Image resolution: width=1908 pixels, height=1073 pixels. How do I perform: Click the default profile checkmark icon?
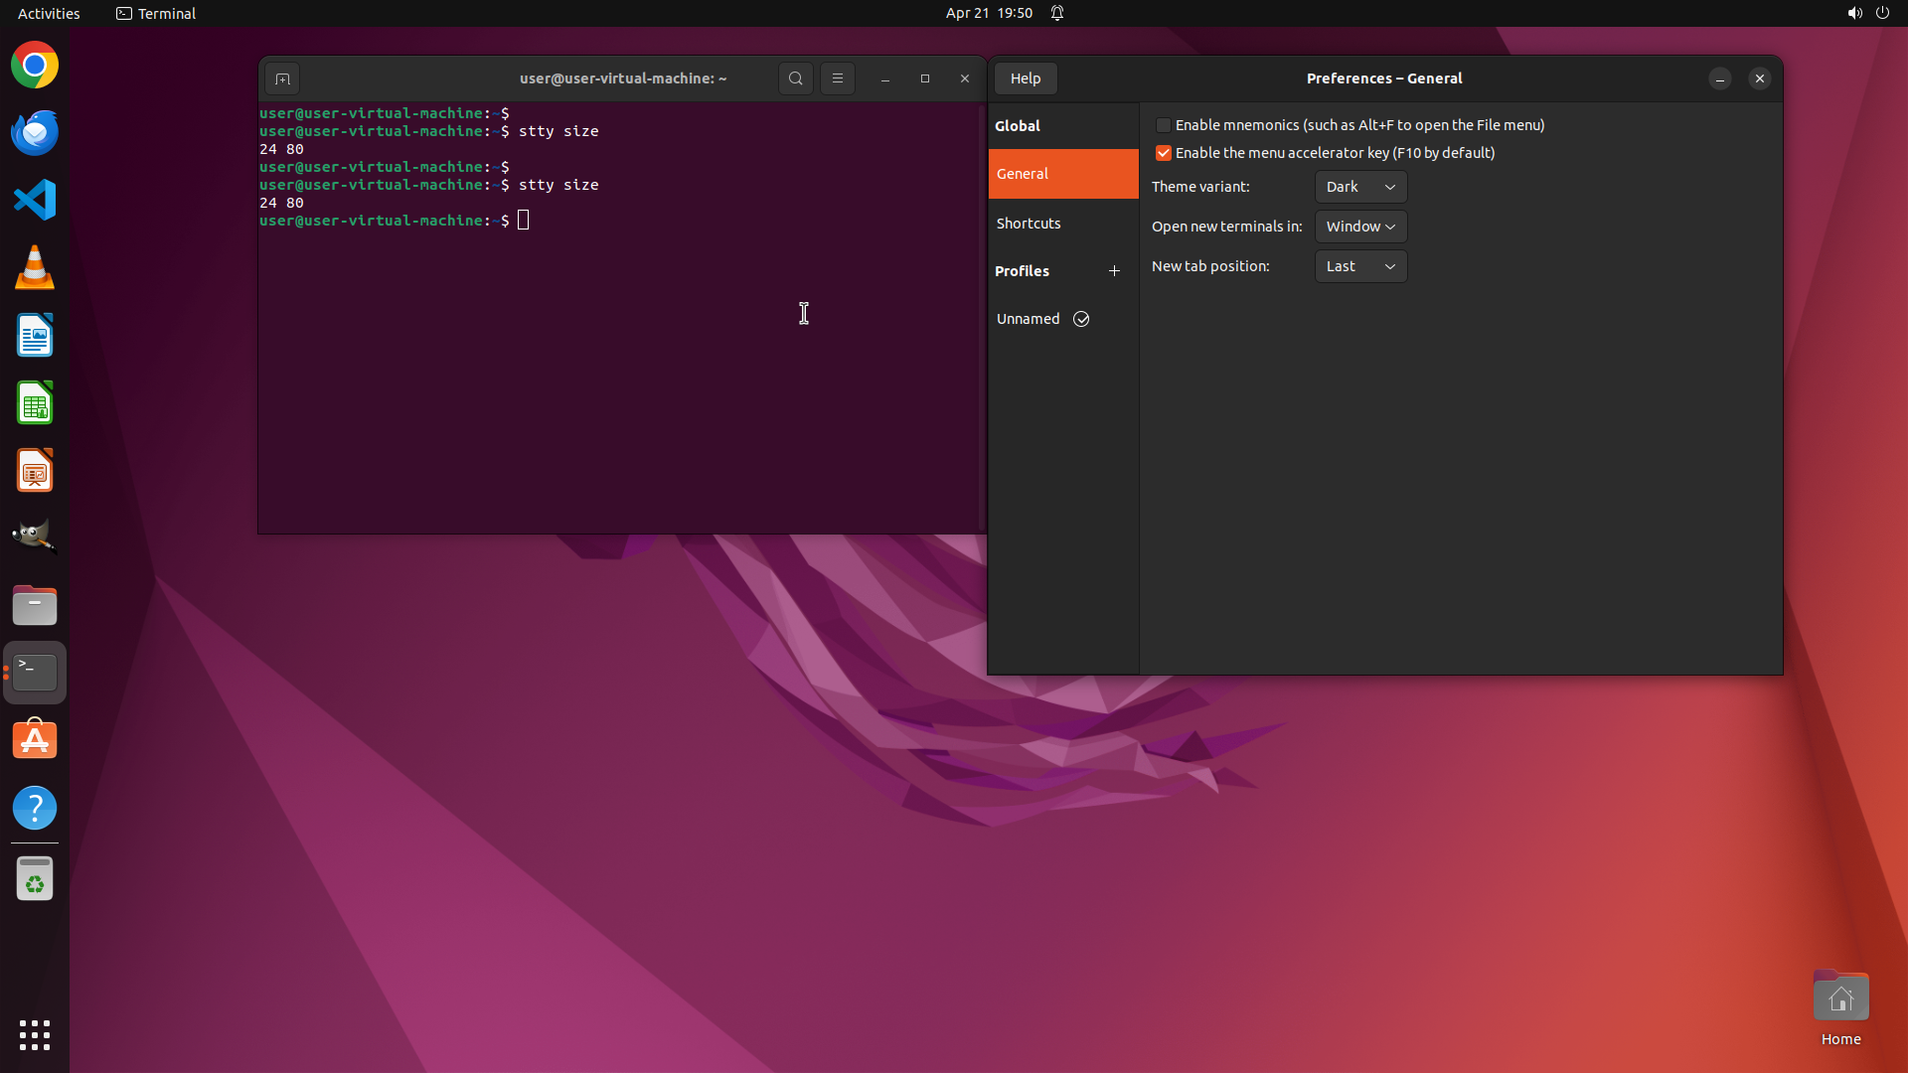[x=1081, y=319]
